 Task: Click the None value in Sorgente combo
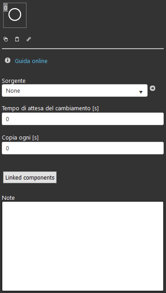pyautogui.click(x=13, y=90)
